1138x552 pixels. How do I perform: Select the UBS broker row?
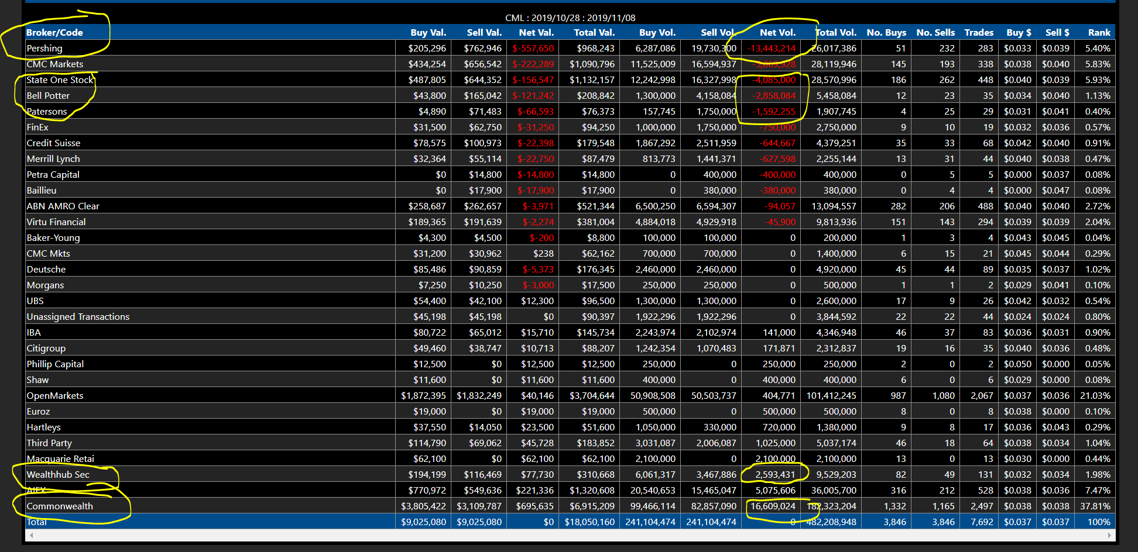coord(570,301)
